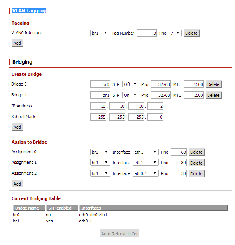Open the Assignment 0 bridge dropdown br0
The image size is (235, 245).
click(100, 152)
